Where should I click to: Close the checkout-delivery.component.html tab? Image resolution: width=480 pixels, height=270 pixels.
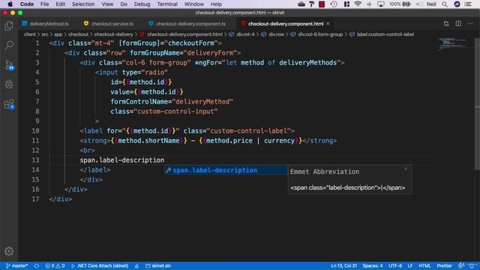(328, 23)
